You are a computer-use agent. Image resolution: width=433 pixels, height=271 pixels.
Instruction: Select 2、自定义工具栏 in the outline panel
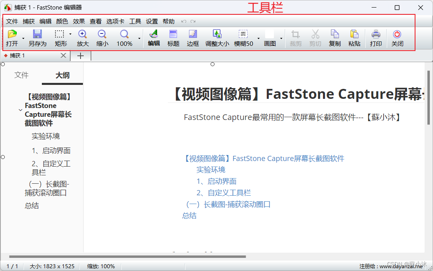[x=51, y=168]
